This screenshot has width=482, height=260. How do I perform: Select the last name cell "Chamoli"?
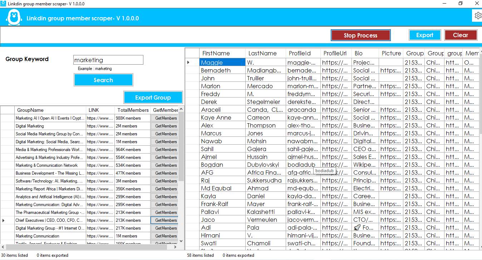click(266, 243)
